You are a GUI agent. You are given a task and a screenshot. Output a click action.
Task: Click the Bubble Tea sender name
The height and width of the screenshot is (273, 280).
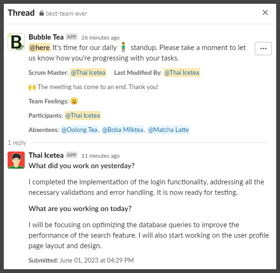[x=46, y=37]
